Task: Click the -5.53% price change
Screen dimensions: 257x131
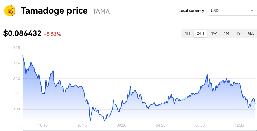Action: [52, 34]
